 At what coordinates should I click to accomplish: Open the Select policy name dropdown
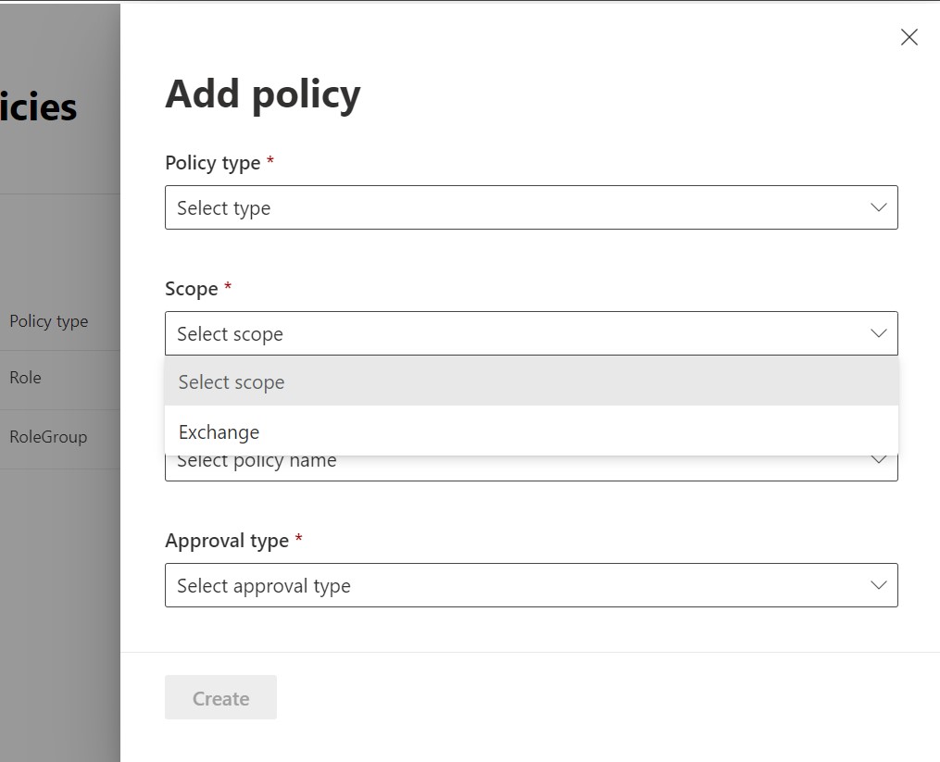point(519,468)
